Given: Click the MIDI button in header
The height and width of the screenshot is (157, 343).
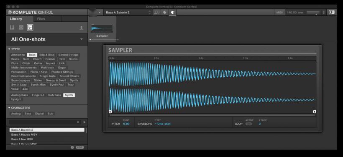Looking at the screenshot, I should (279, 13).
